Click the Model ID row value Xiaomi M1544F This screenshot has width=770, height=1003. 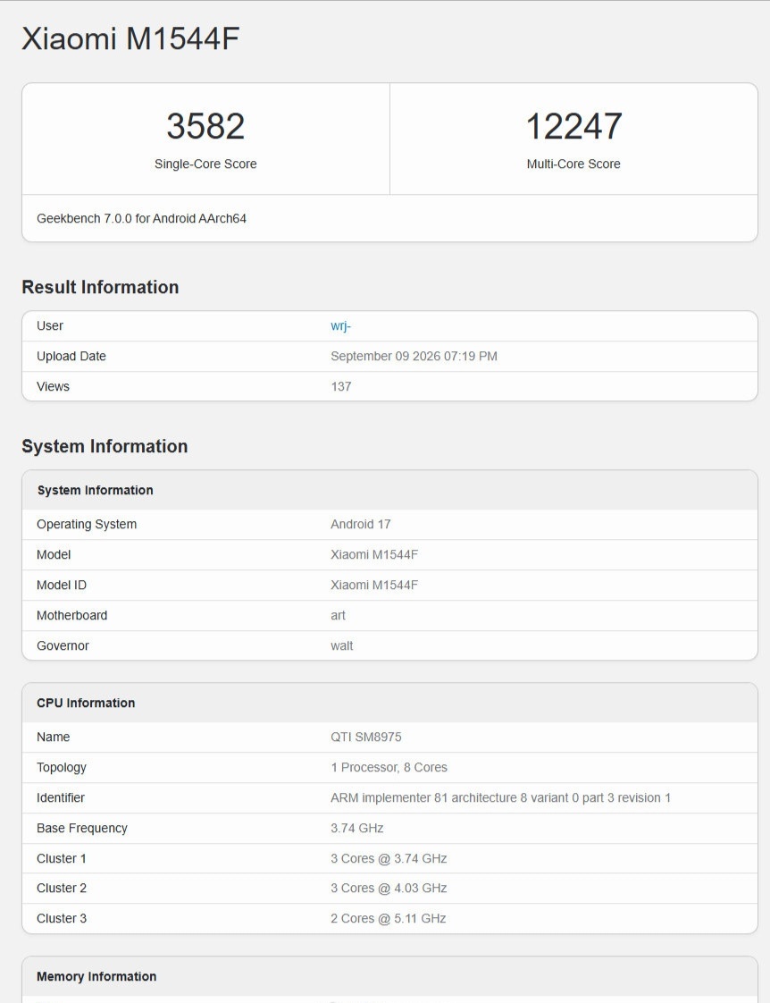[x=373, y=585]
